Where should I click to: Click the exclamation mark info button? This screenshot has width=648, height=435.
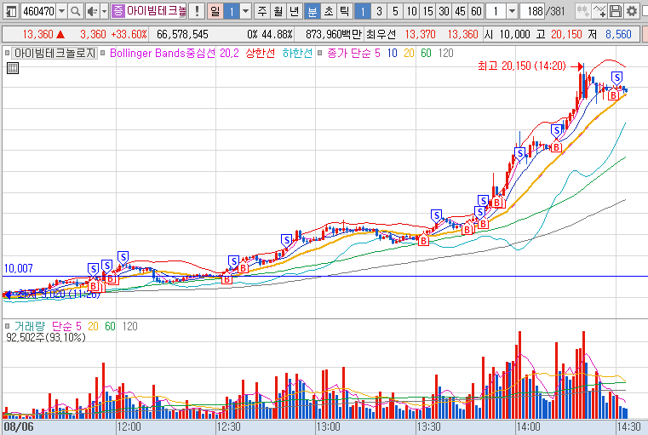coord(198,11)
